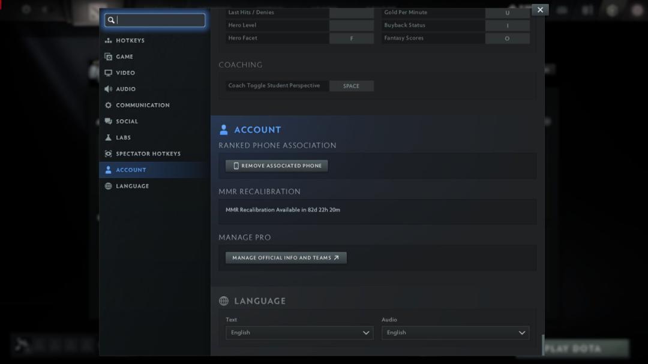
Task: Close the settings panel
Action: 540,10
